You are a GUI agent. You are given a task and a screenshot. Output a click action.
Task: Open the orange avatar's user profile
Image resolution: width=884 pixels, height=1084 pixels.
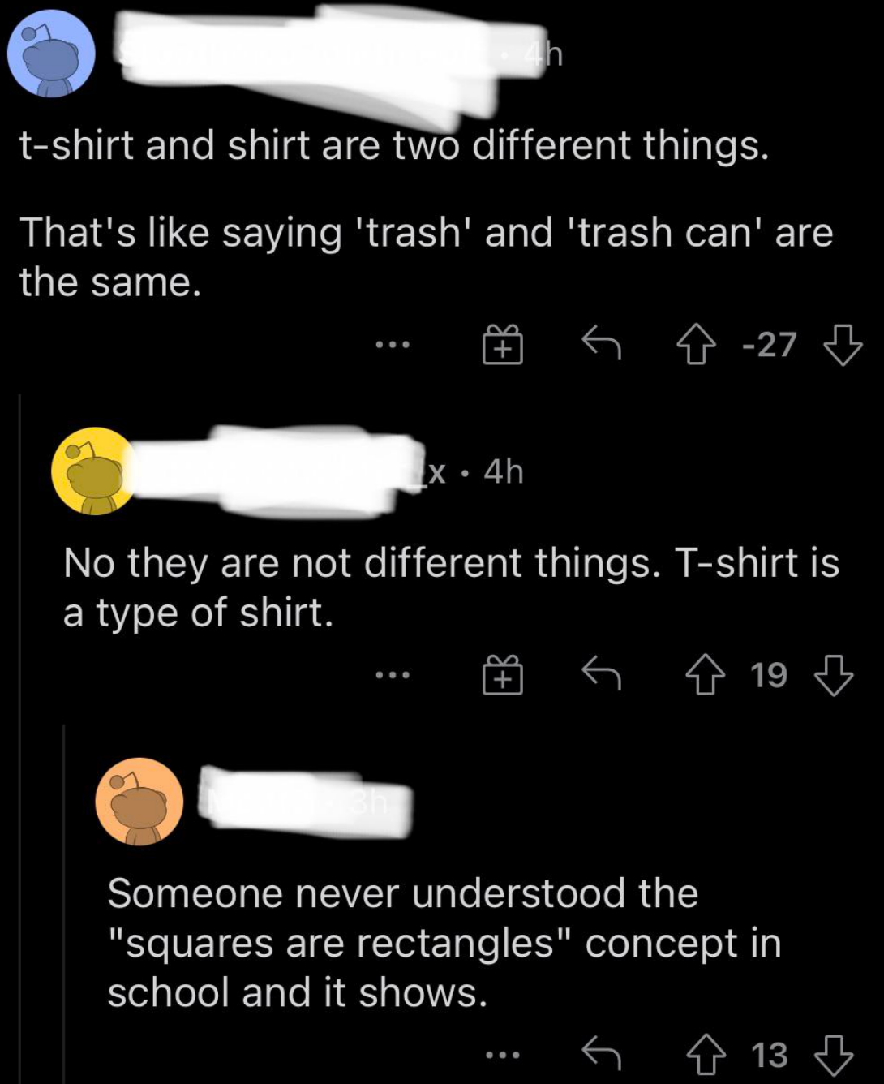(x=139, y=802)
